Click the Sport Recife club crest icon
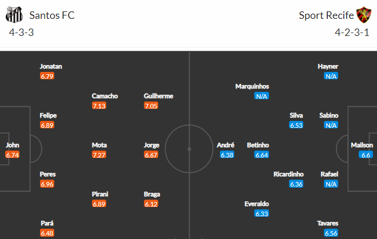The height and width of the screenshot is (239, 377). pos(361,15)
